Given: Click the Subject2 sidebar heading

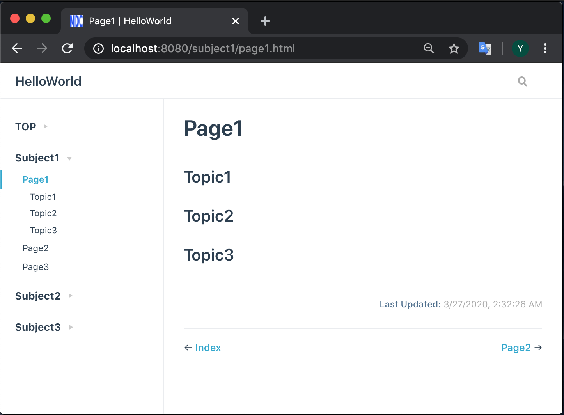Looking at the screenshot, I should [38, 296].
